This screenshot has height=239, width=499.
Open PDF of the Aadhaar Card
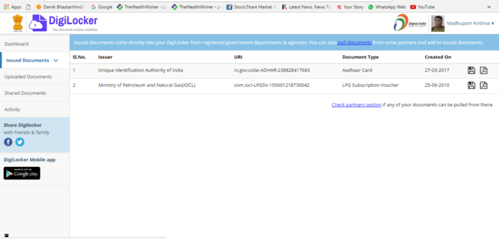coord(484,70)
